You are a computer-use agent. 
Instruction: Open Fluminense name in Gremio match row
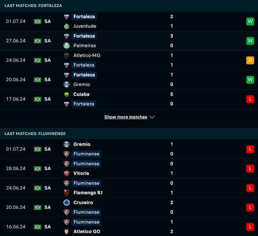[x=86, y=154]
